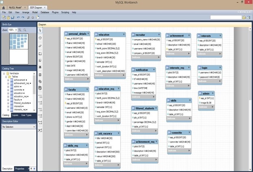Screen dimensions: 253x172
Task: Click the New Model toolbar icon
Action: pyautogui.click(x=4, y=17)
